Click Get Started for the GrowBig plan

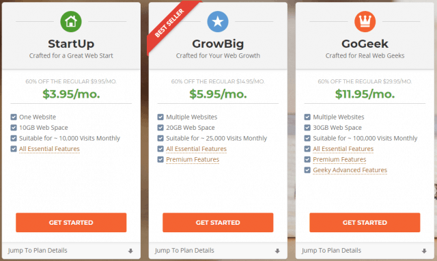point(218,223)
